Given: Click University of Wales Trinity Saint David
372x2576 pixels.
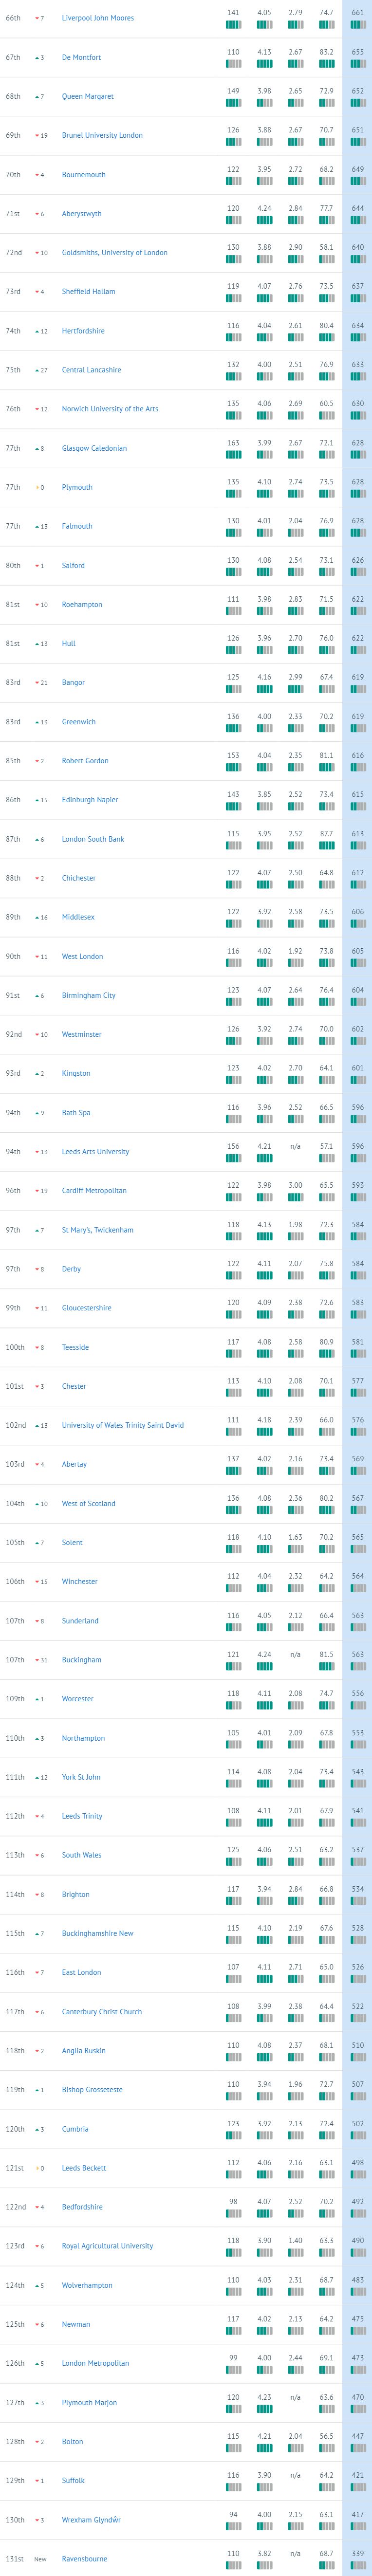Looking at the screenshot, I should pyautogui.click(x=123, y=1425).
